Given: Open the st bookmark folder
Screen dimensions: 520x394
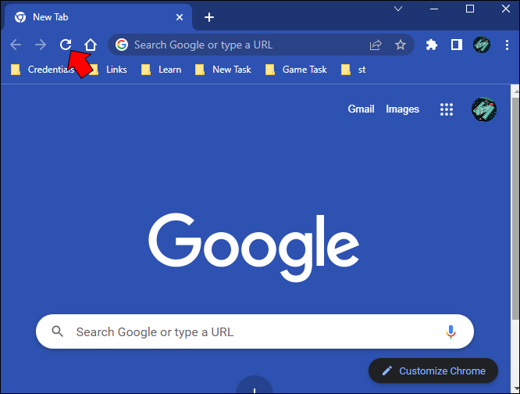Looking at the screenshot, I should click(x=354, y=70).
